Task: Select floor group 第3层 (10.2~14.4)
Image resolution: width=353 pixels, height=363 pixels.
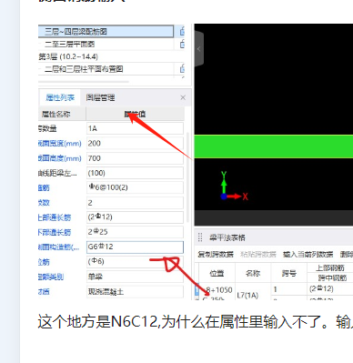Action: (68, 56)
